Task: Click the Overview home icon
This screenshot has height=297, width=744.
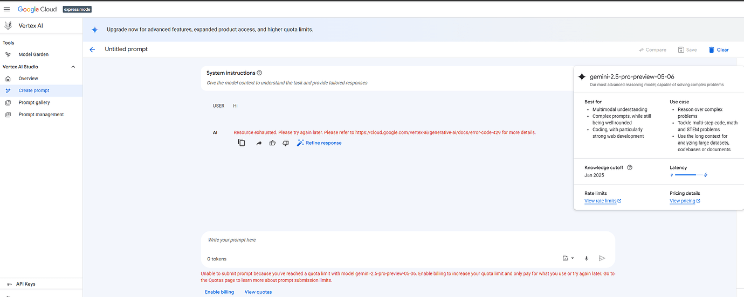Action: coord(8,79)
